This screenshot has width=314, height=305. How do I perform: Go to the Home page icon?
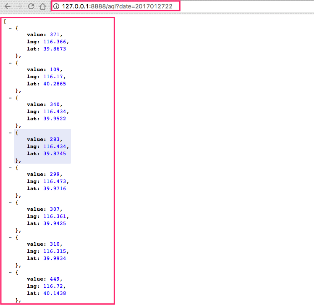(x=43, y=6)
